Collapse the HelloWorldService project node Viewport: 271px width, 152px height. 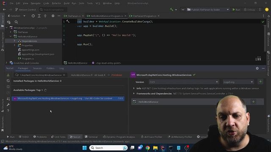pyautogui.click(x=11, y=37)
